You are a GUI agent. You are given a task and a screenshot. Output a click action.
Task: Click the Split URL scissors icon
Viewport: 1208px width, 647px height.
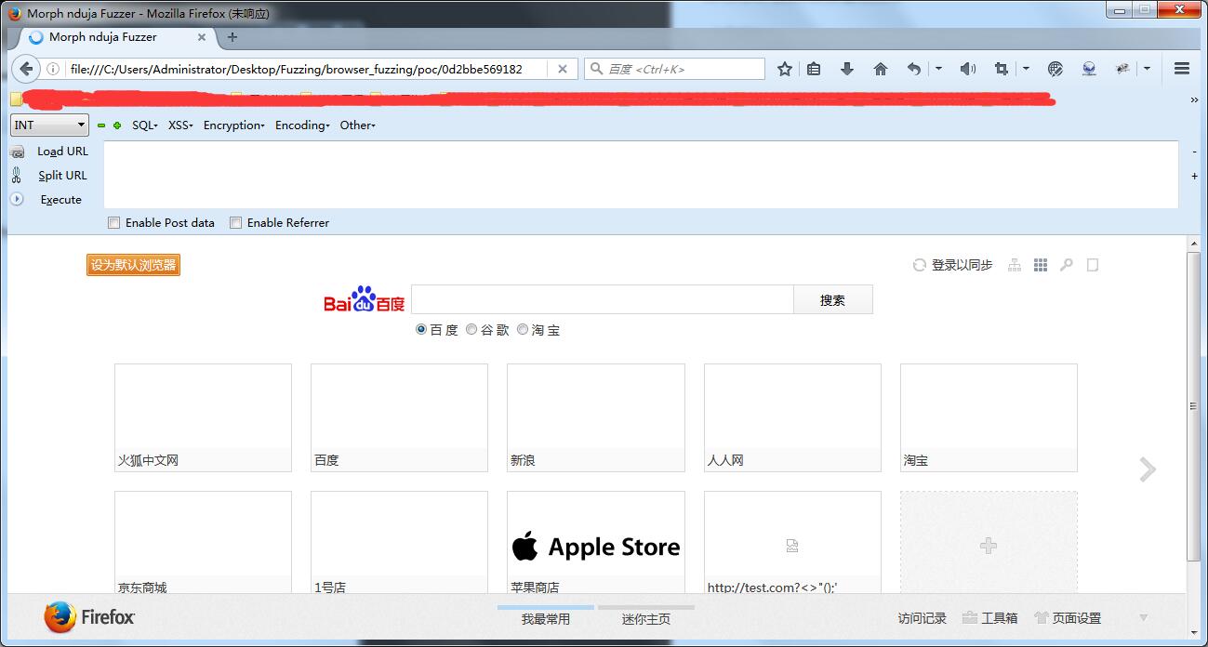[17, 175]
